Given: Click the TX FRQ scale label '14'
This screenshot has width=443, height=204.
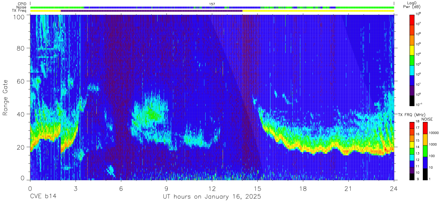Looking at the screenshot, I should (x=417, y=147).
